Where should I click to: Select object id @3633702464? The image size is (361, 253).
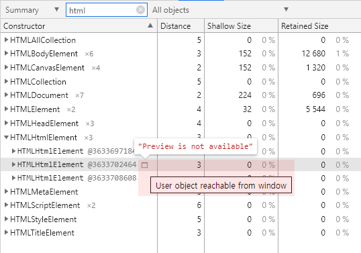(x=112, y=164)
